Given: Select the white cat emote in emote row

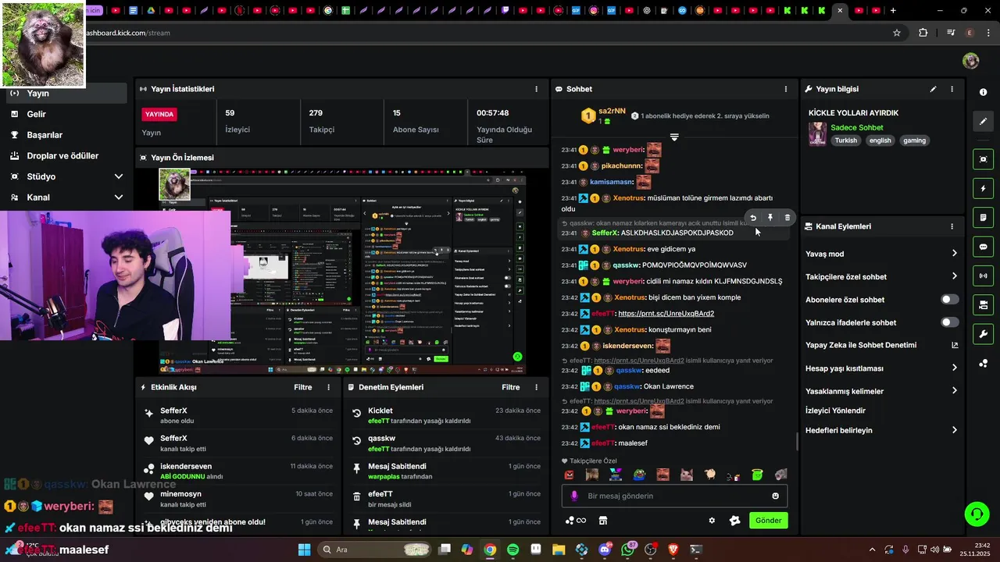Looking at the screenshot, I should pyautogui.click(x=687, y=475).
